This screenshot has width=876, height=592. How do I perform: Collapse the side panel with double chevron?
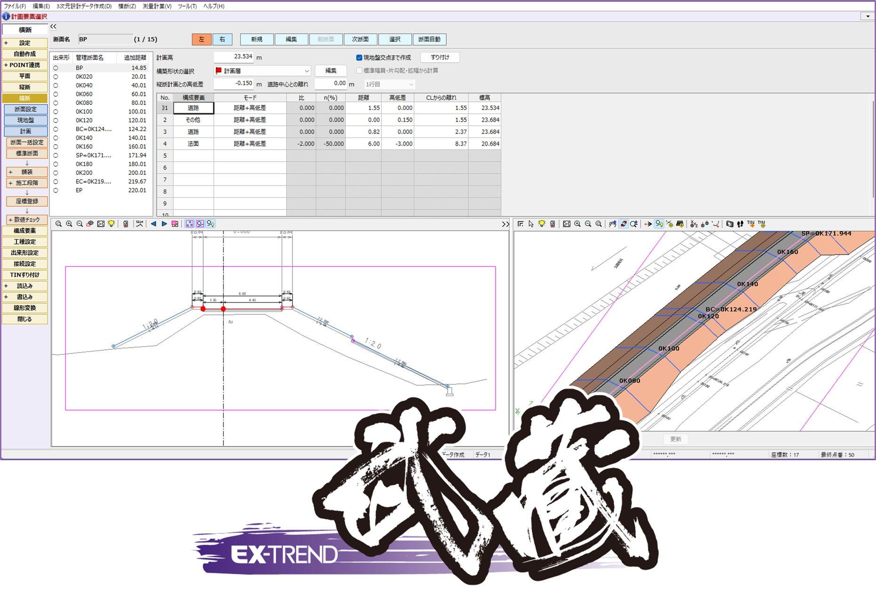(x=53, y=27)
